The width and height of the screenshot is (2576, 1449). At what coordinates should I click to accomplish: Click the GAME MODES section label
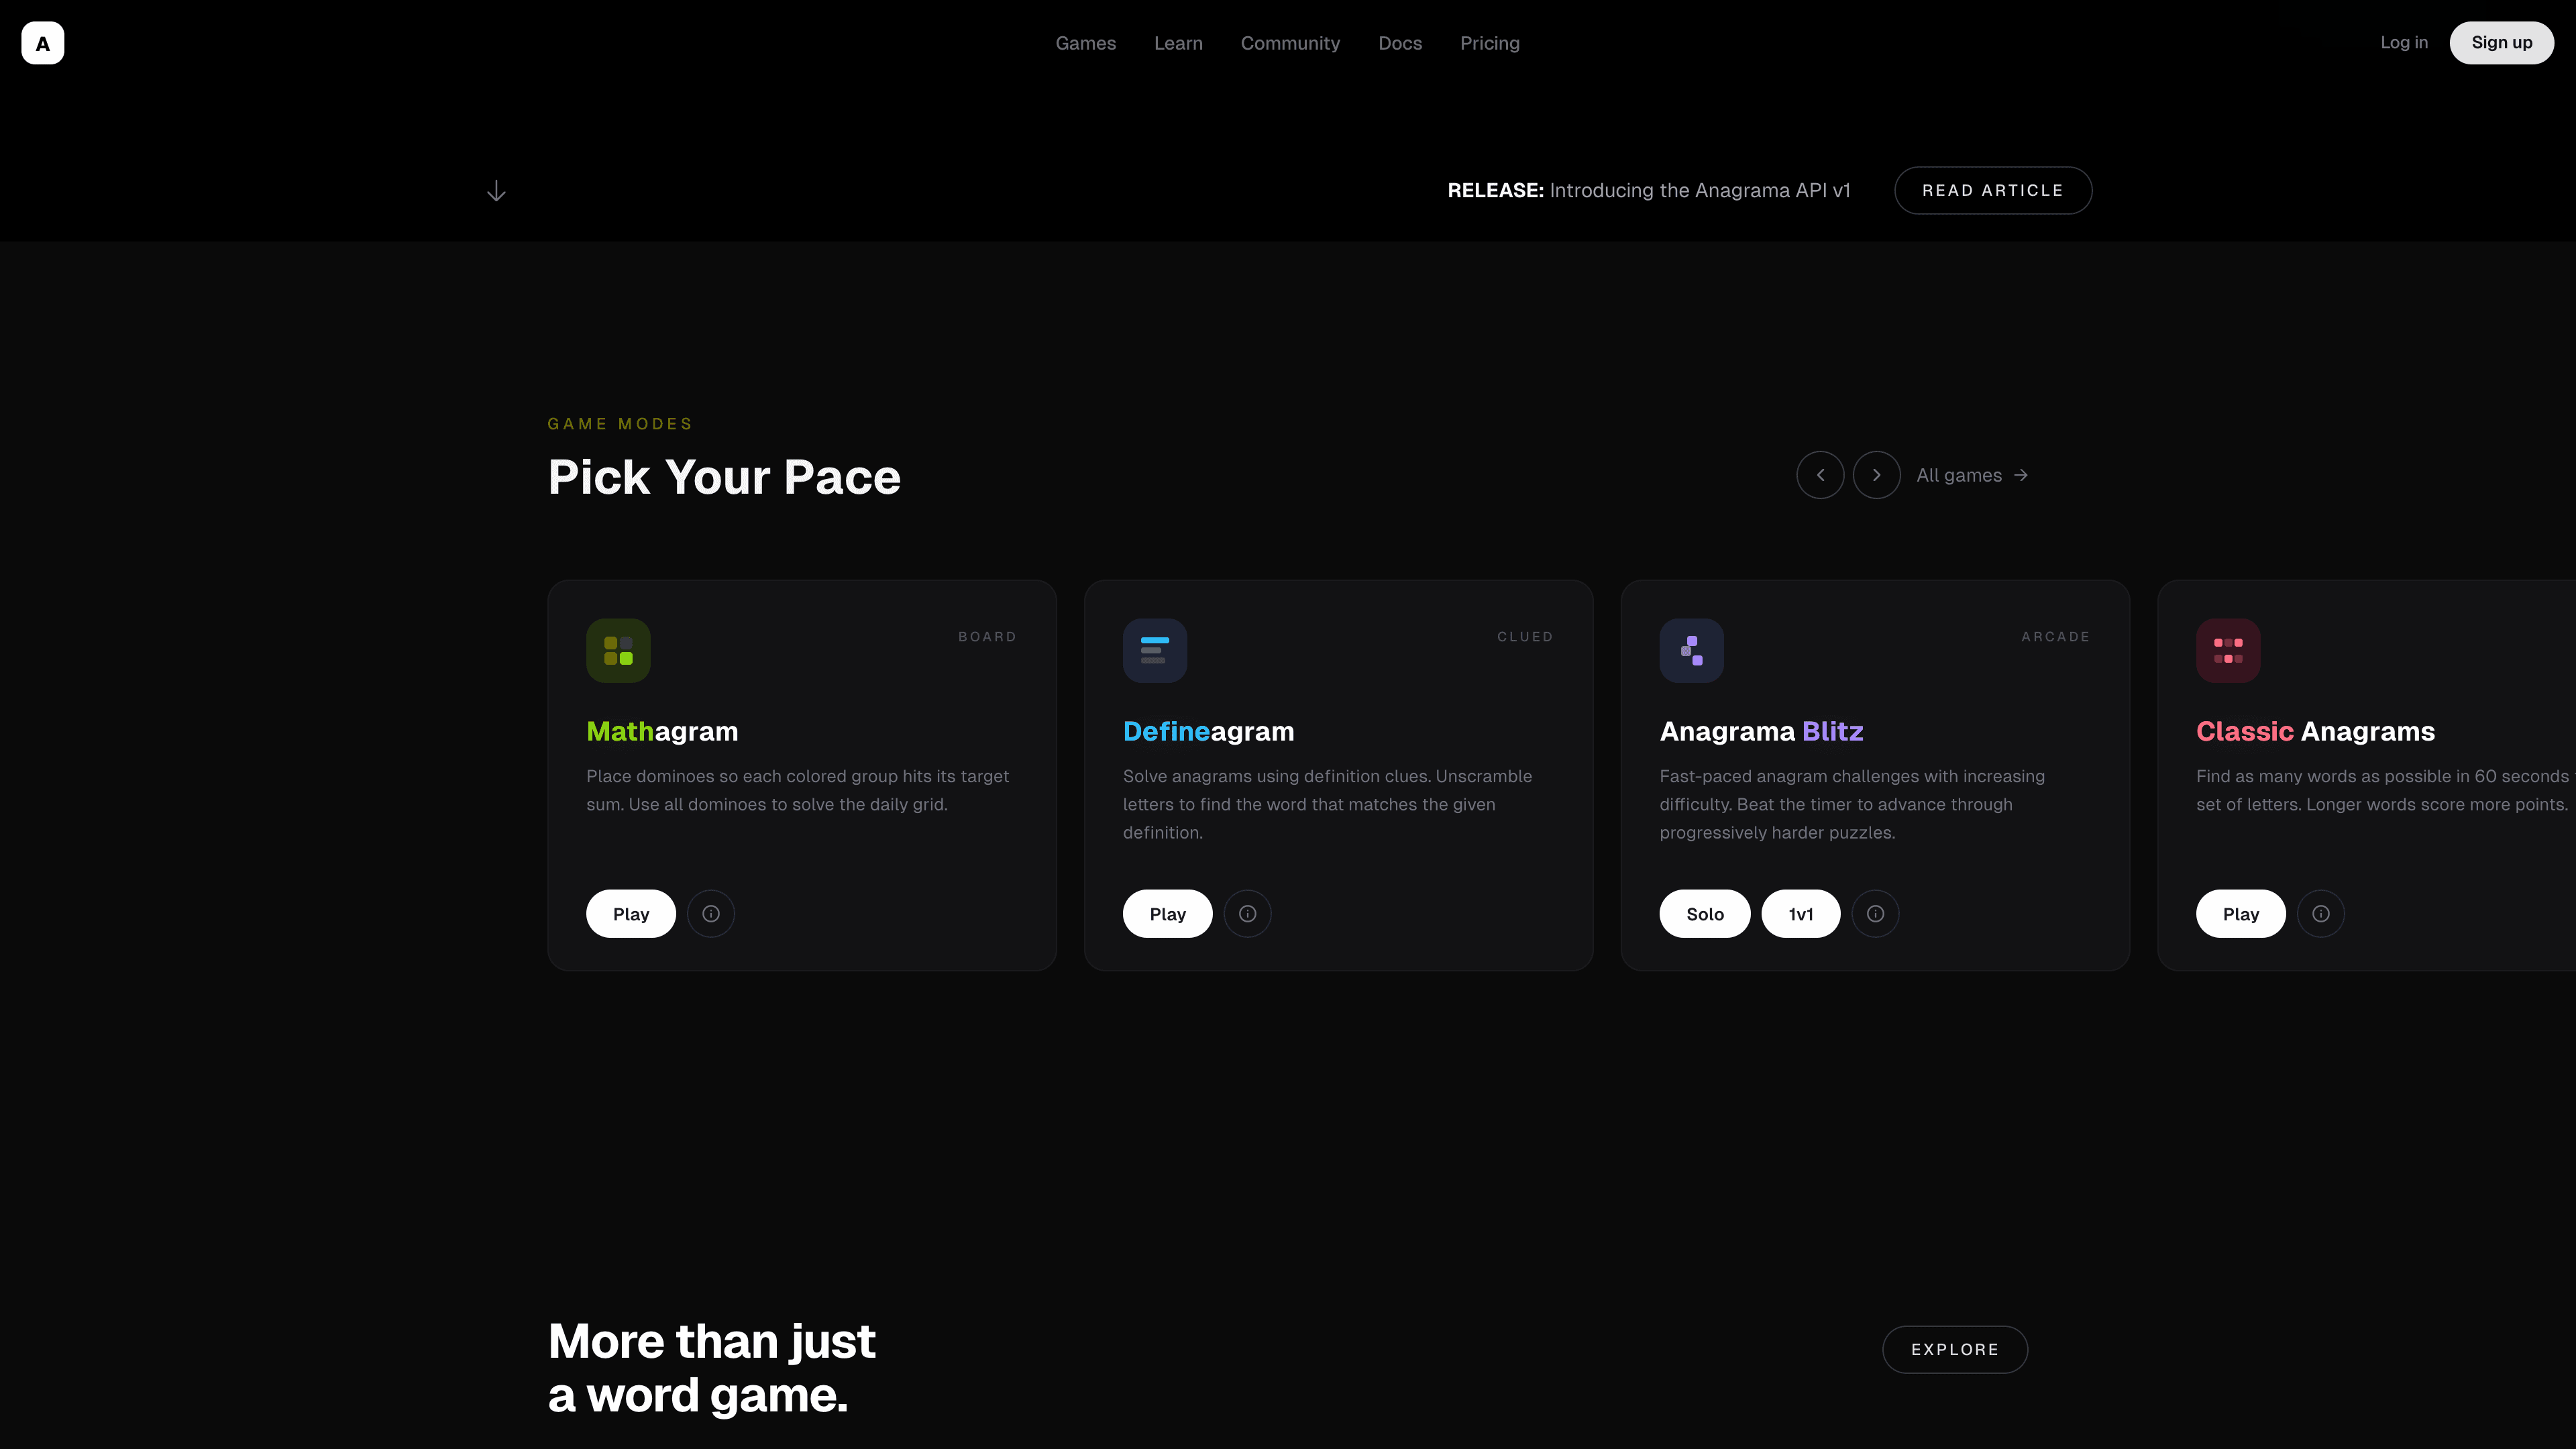pyautogui.click(x=620, y=424)
